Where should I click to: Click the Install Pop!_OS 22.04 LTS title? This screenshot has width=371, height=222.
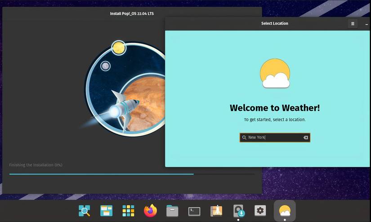click(x=132, y=14)
